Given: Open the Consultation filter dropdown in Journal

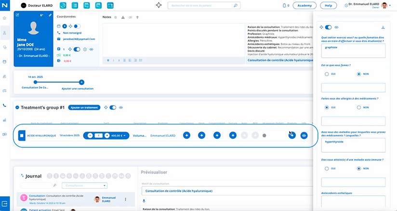Looking at the screenshot, I should [85, 185].
